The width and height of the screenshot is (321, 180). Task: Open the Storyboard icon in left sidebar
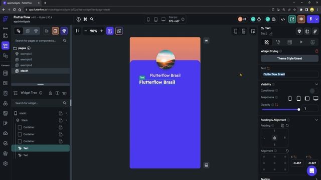point(6,55)
